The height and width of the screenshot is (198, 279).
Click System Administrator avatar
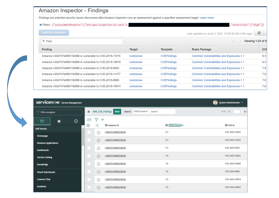click(x=215, y=102)
